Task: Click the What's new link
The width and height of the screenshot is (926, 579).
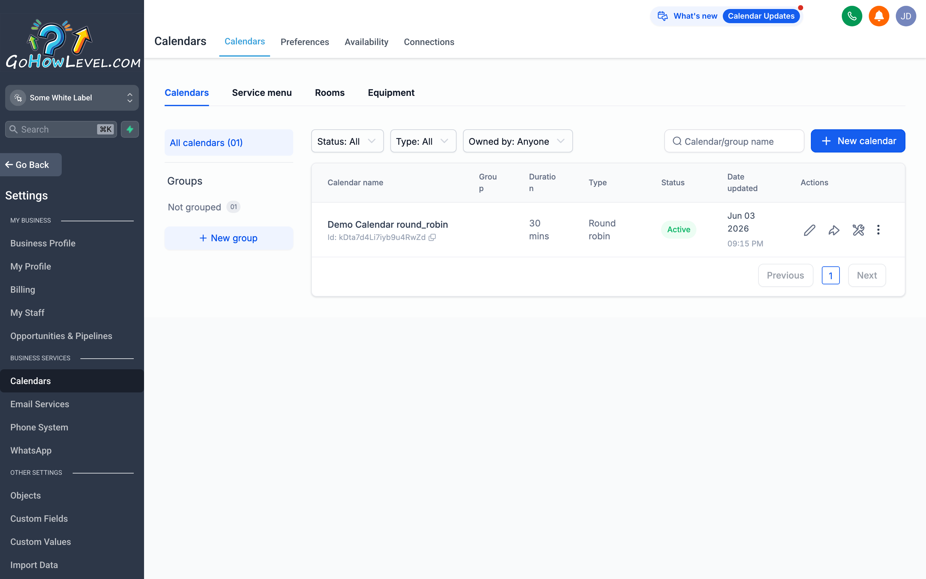Action: click(695, 16)
